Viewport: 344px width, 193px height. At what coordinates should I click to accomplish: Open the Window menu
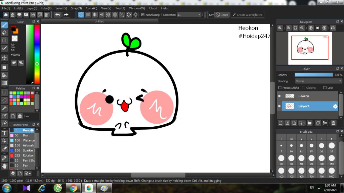tap(137, 8)
